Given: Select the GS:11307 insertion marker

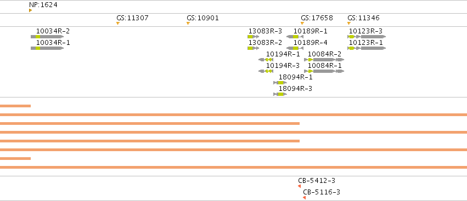Looking at the screenshot, I should [118, 23].
